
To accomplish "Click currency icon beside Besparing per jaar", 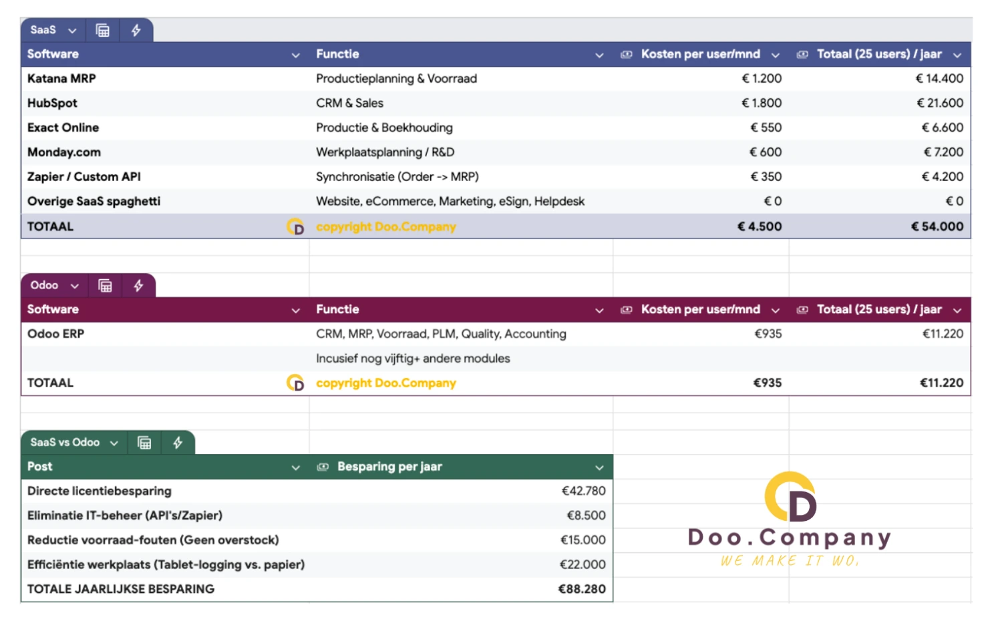I will [323, 467].
